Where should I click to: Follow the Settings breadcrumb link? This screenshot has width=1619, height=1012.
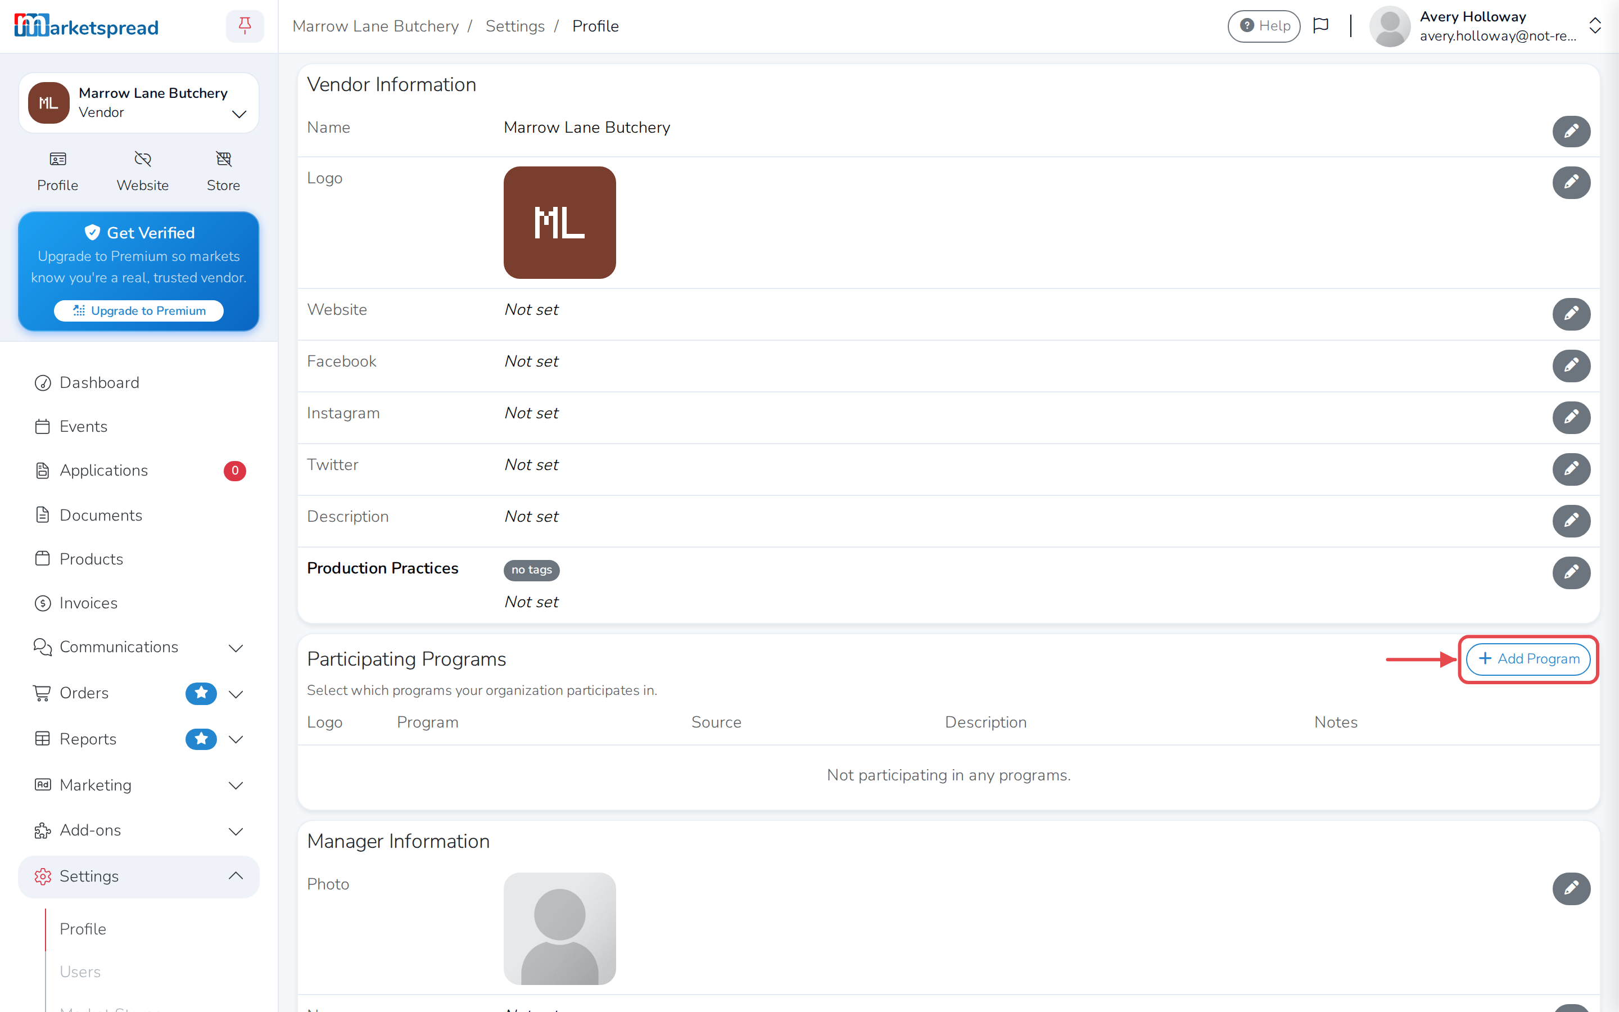515,26
